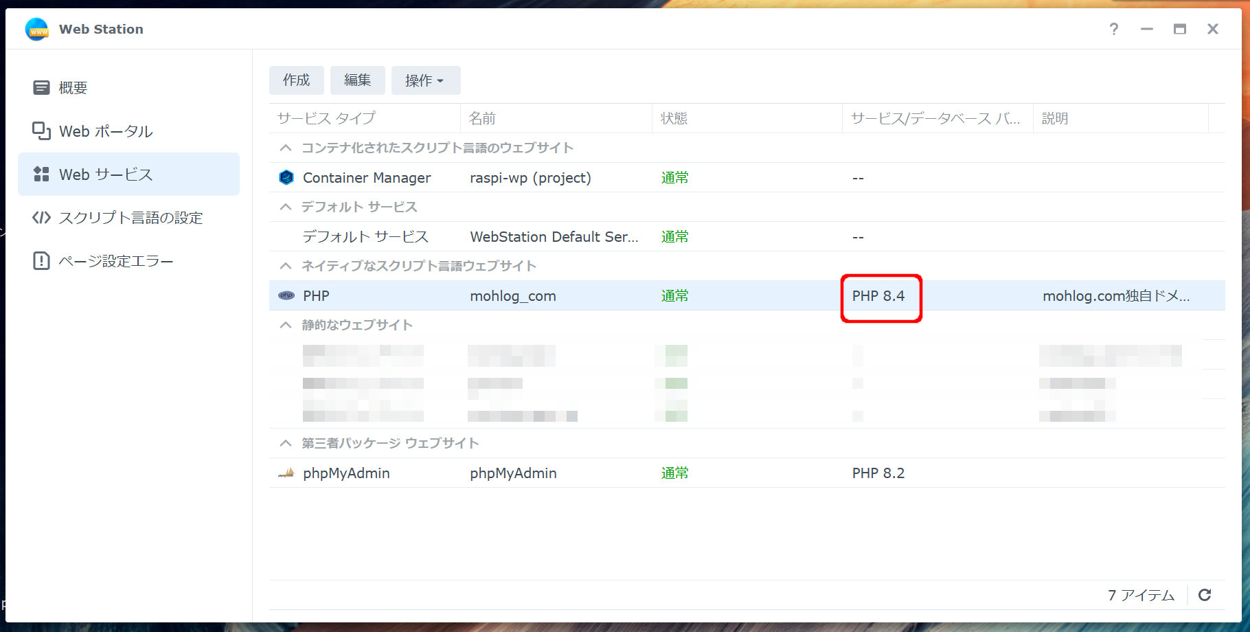Open the 操作 dropdown menu
The image size is (1250, 632).
coord(425,80)
